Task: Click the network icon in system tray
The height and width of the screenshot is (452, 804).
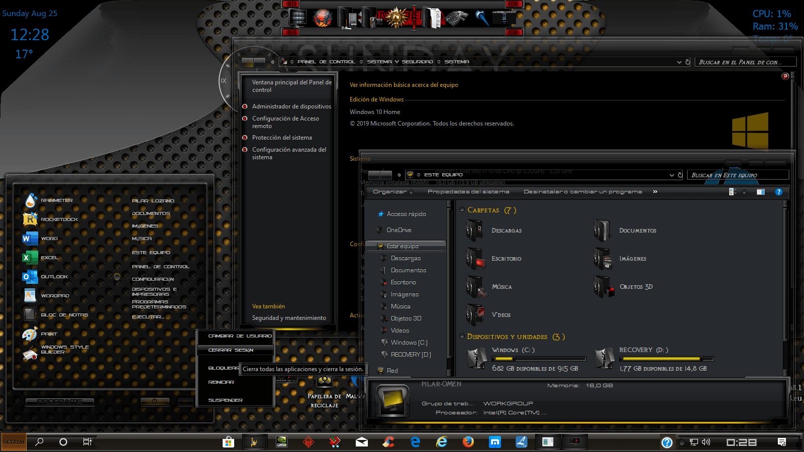Action: click(694, 442)
